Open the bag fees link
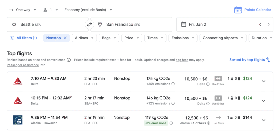Screen dimensions: 274x132 tap(182, 60)
